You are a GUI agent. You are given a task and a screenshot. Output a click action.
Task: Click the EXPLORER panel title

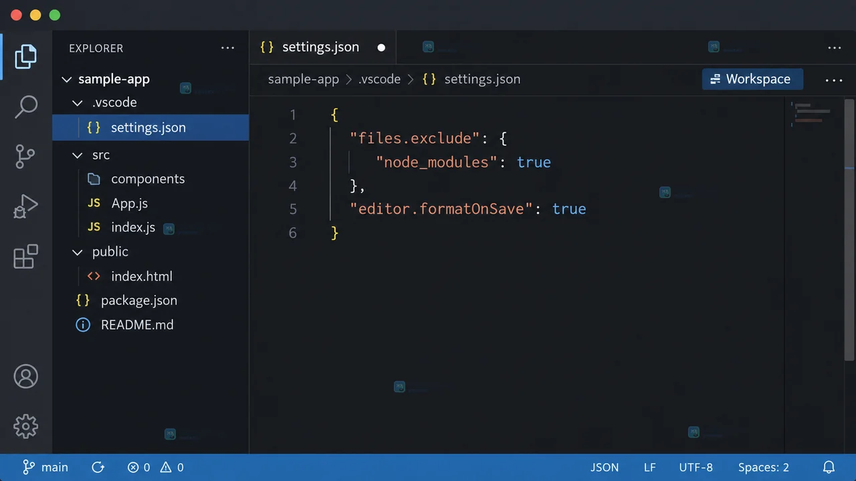96,48
